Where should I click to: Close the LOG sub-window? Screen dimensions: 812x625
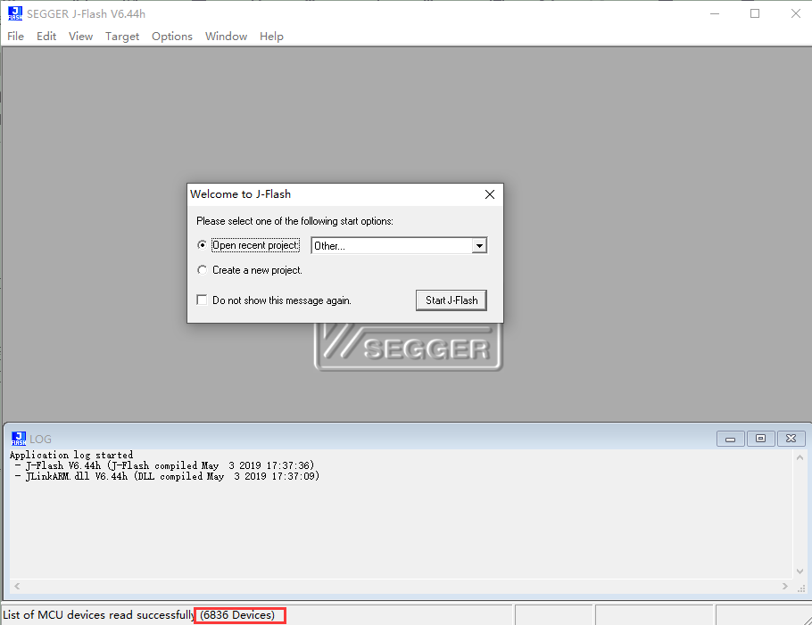coord(791,439)
